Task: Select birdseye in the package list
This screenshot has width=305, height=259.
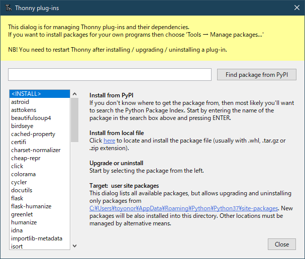Action: [x=40, y=126]
